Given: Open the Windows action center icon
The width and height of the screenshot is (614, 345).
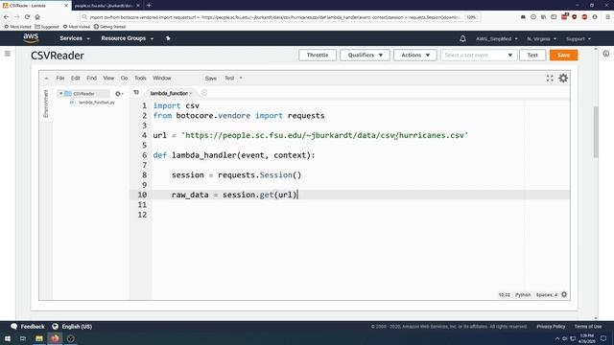Looking at the screenshot, I should click(x=603, y=338).
